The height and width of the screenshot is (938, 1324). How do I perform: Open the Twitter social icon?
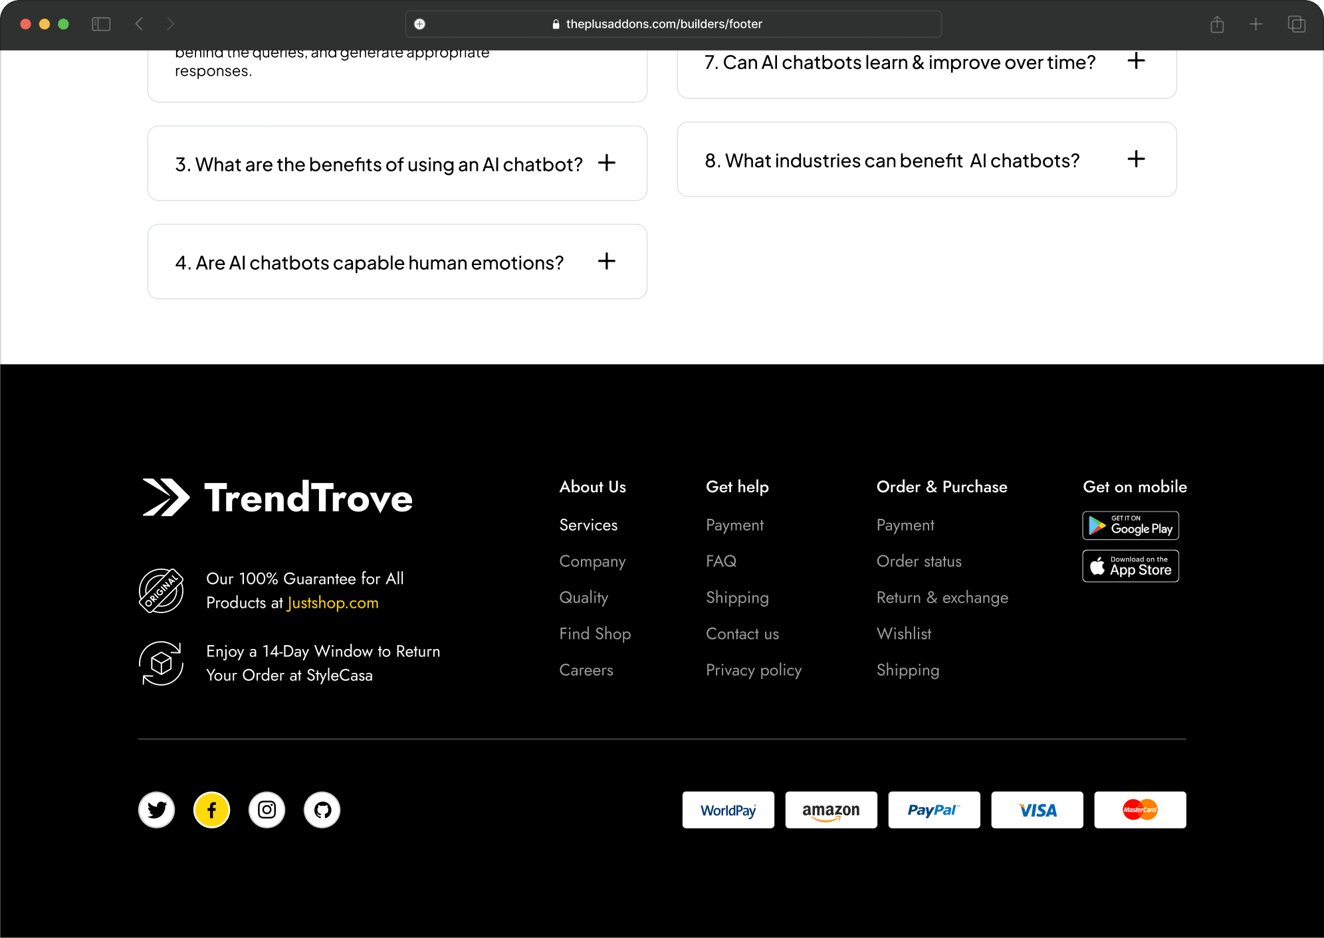pos(157,810)
